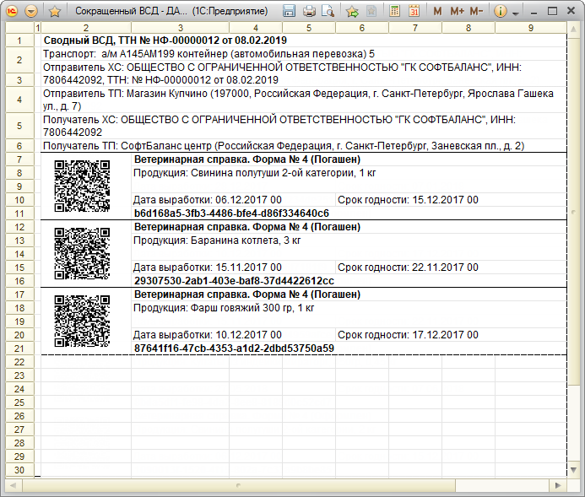This screenshot has width=585, height=497.
Task: Click the 'Отправитель ХС' cell text
Action: click(282, 73)
